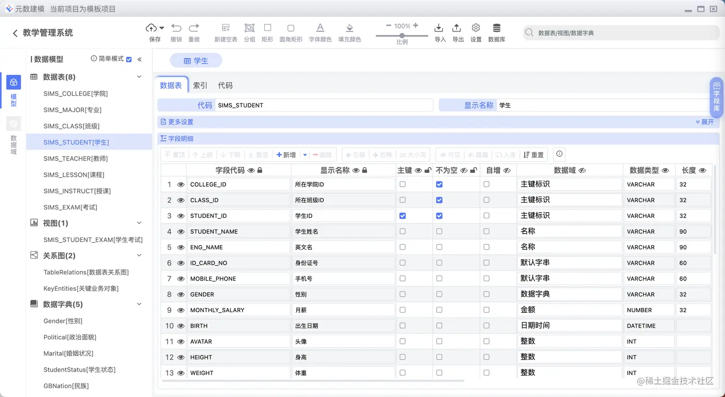Click the Import (导入) icon
Image resolution: width=725 pixels, height=397 pixels.
[438, 28]
